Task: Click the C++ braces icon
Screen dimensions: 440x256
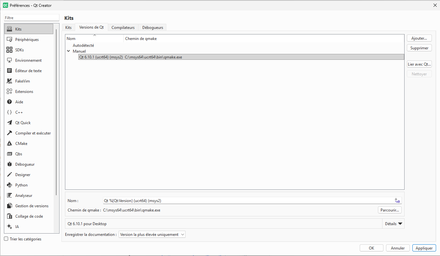Action: coord(9,112)
